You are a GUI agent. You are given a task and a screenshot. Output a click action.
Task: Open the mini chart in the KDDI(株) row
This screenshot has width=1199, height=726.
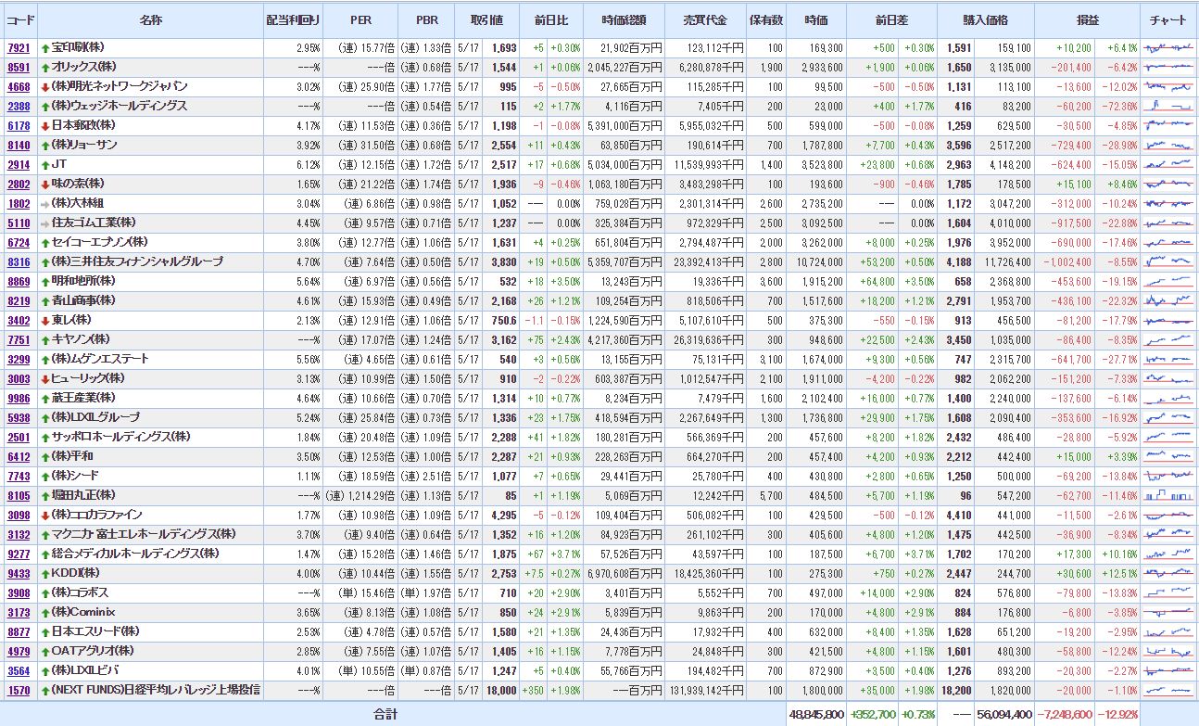pos(1167,573)
